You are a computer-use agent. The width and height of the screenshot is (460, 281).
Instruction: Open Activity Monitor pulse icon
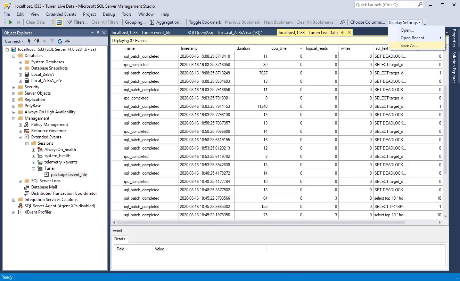(67, 41)
